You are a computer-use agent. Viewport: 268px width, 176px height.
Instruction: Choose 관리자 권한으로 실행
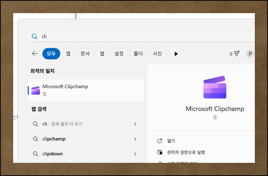[186, 152]
